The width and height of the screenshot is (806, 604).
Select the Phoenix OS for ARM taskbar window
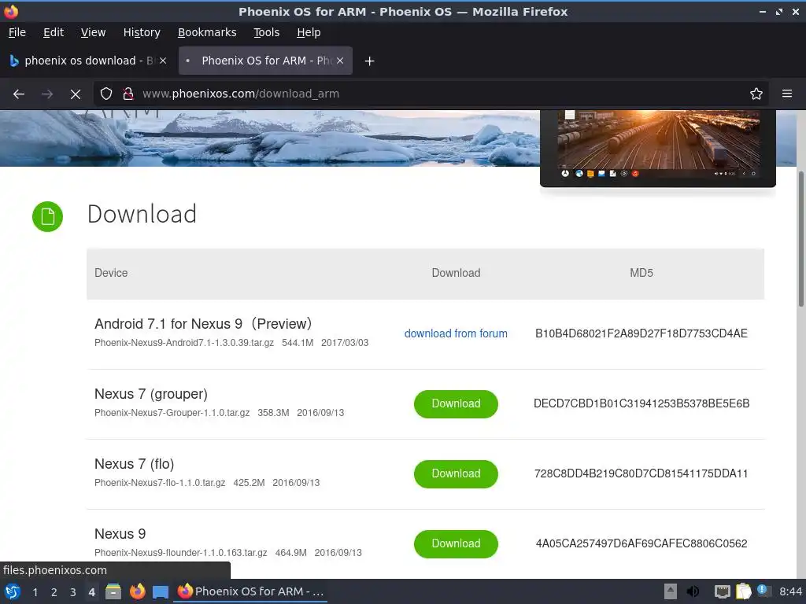coord(251,591)
